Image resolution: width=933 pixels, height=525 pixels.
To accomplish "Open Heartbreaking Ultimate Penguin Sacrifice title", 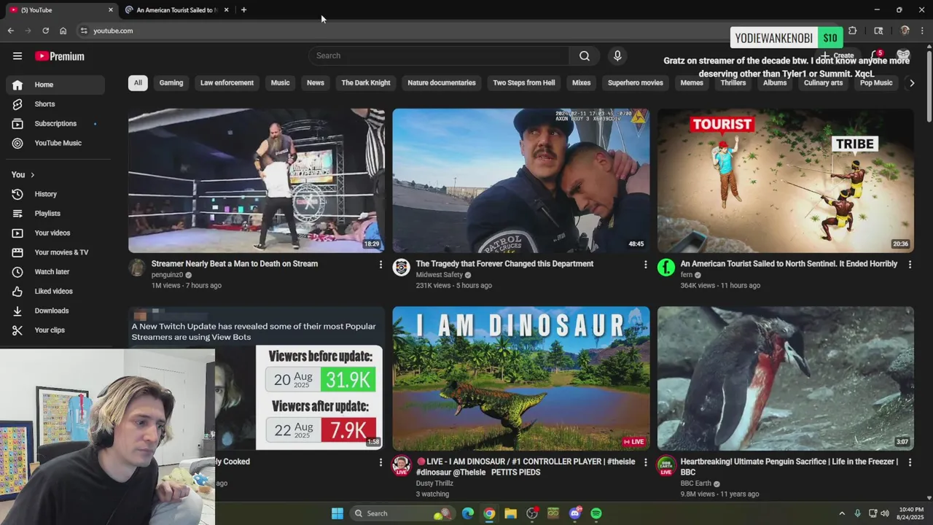I will [789, 467].
